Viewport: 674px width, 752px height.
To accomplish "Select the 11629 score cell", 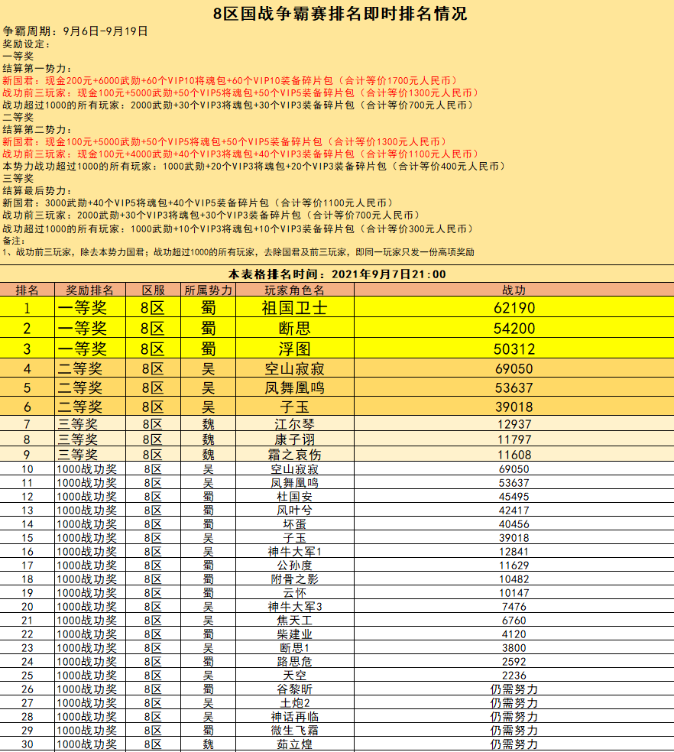I will click(x=514, y=566).
